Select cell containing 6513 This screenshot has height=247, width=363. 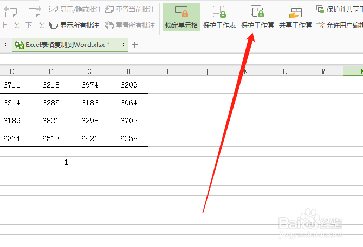(x=50, y=138)
